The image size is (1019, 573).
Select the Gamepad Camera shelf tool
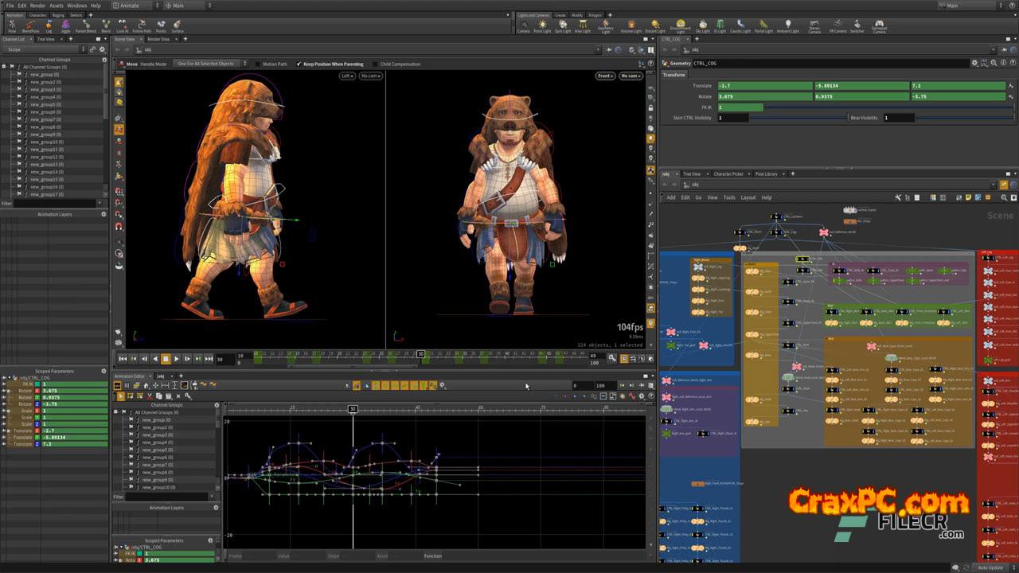coord(878,26)
